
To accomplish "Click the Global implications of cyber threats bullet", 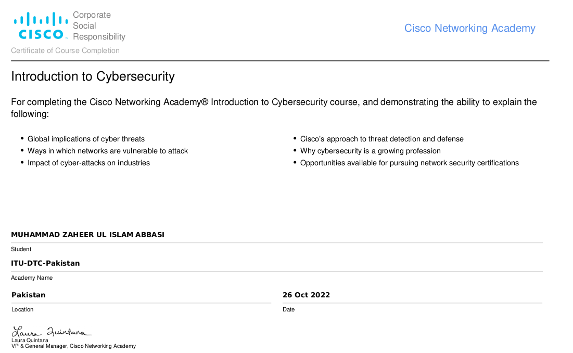I will (86, 139).
